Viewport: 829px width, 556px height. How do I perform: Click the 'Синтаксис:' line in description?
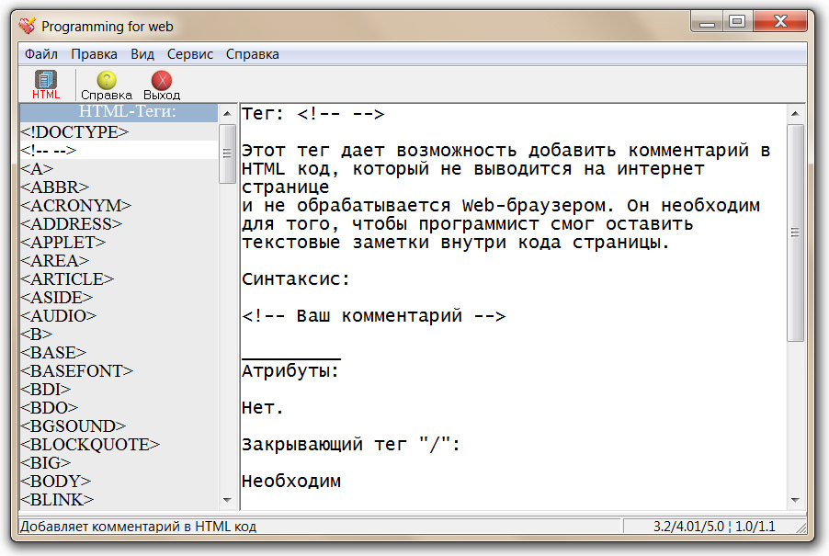(x=296, y=278)
